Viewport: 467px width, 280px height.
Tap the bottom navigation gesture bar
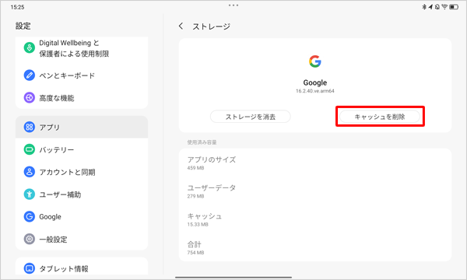[x=233, y=277]
